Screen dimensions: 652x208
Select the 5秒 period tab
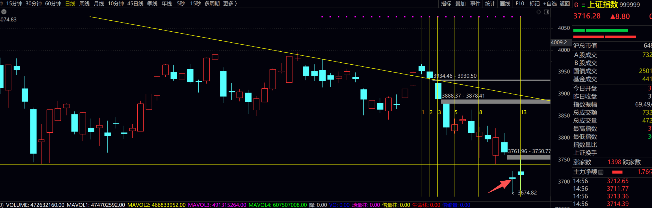point(181,4)
